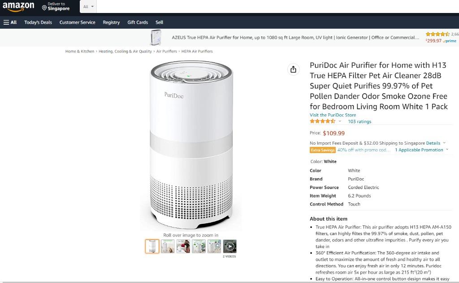The width and height of the screenshot is (459, 283).
Task: Open the Deliver to Singapore location selector
Action: click(x=56, y=6)
